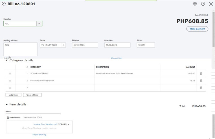
Task: Open the Terms dropdown arrow
Action: click(63, 45)
